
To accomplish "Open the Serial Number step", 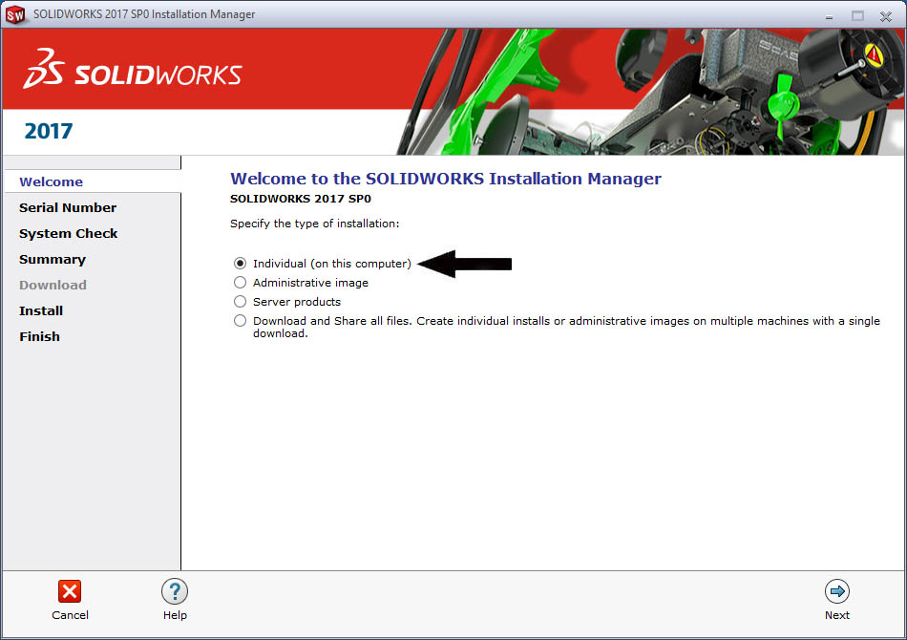I will (68, 207).
